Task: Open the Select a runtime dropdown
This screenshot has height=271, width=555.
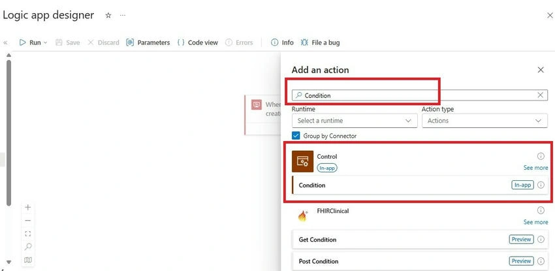Action: pos(355,121)
